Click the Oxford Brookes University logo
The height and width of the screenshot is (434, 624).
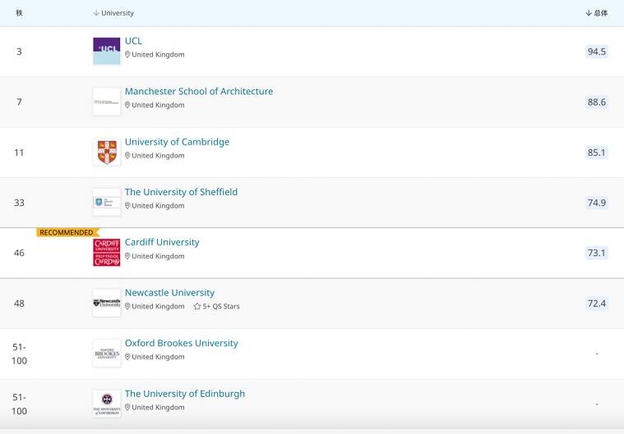click(x=107, y=354)
